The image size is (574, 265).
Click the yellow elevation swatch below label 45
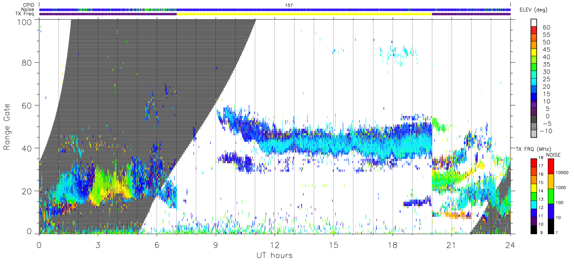pos(534,52)
